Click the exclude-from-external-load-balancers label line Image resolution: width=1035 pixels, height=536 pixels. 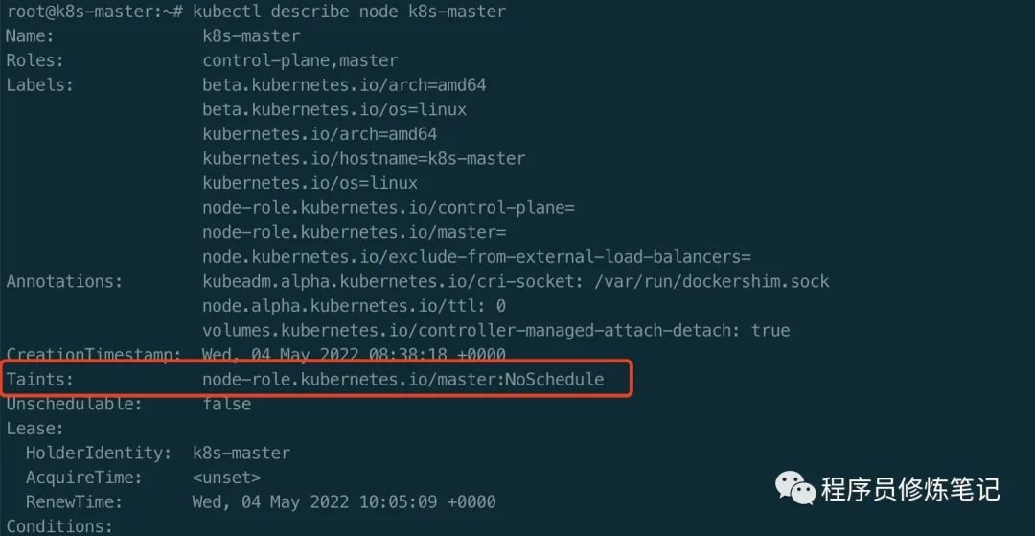click(x=476, y=256)
